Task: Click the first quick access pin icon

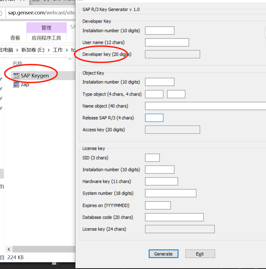Action: (1, 79)
